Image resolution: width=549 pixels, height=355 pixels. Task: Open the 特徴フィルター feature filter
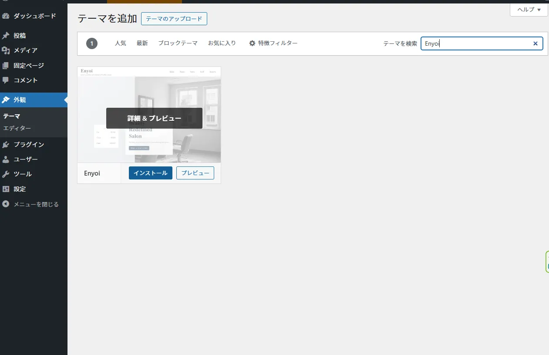click(x=273, y=43)
